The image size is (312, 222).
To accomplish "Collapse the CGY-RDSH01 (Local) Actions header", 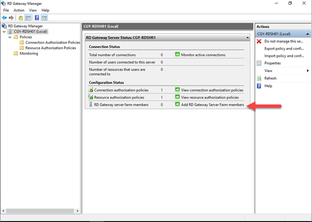I will [307, 34].
